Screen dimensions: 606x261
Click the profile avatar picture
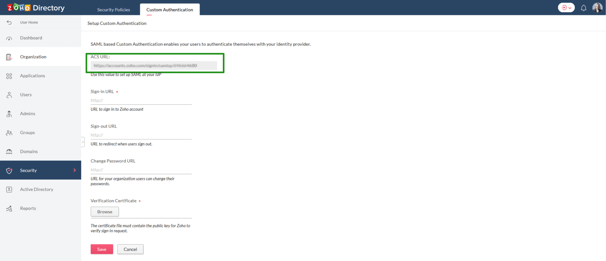597,7
